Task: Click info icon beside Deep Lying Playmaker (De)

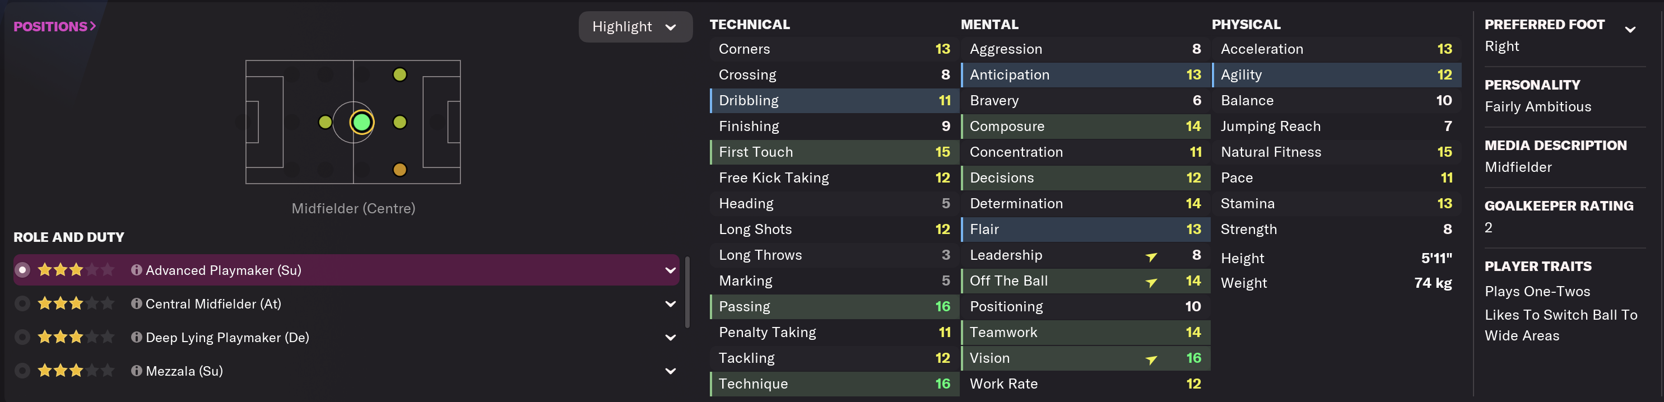Action: pos(136,337)
